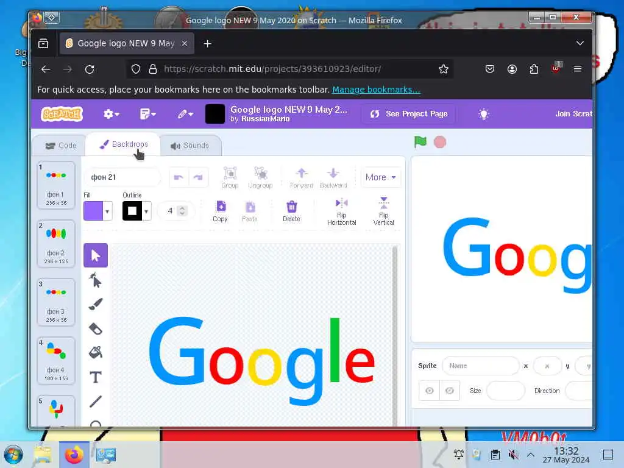This screenshot has height=468, width=624.
Task: Select the Line tool
Action: pyautogui.click(x=96, y=401)
